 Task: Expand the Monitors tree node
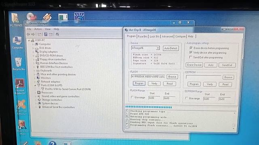click(x=35, y=78)
